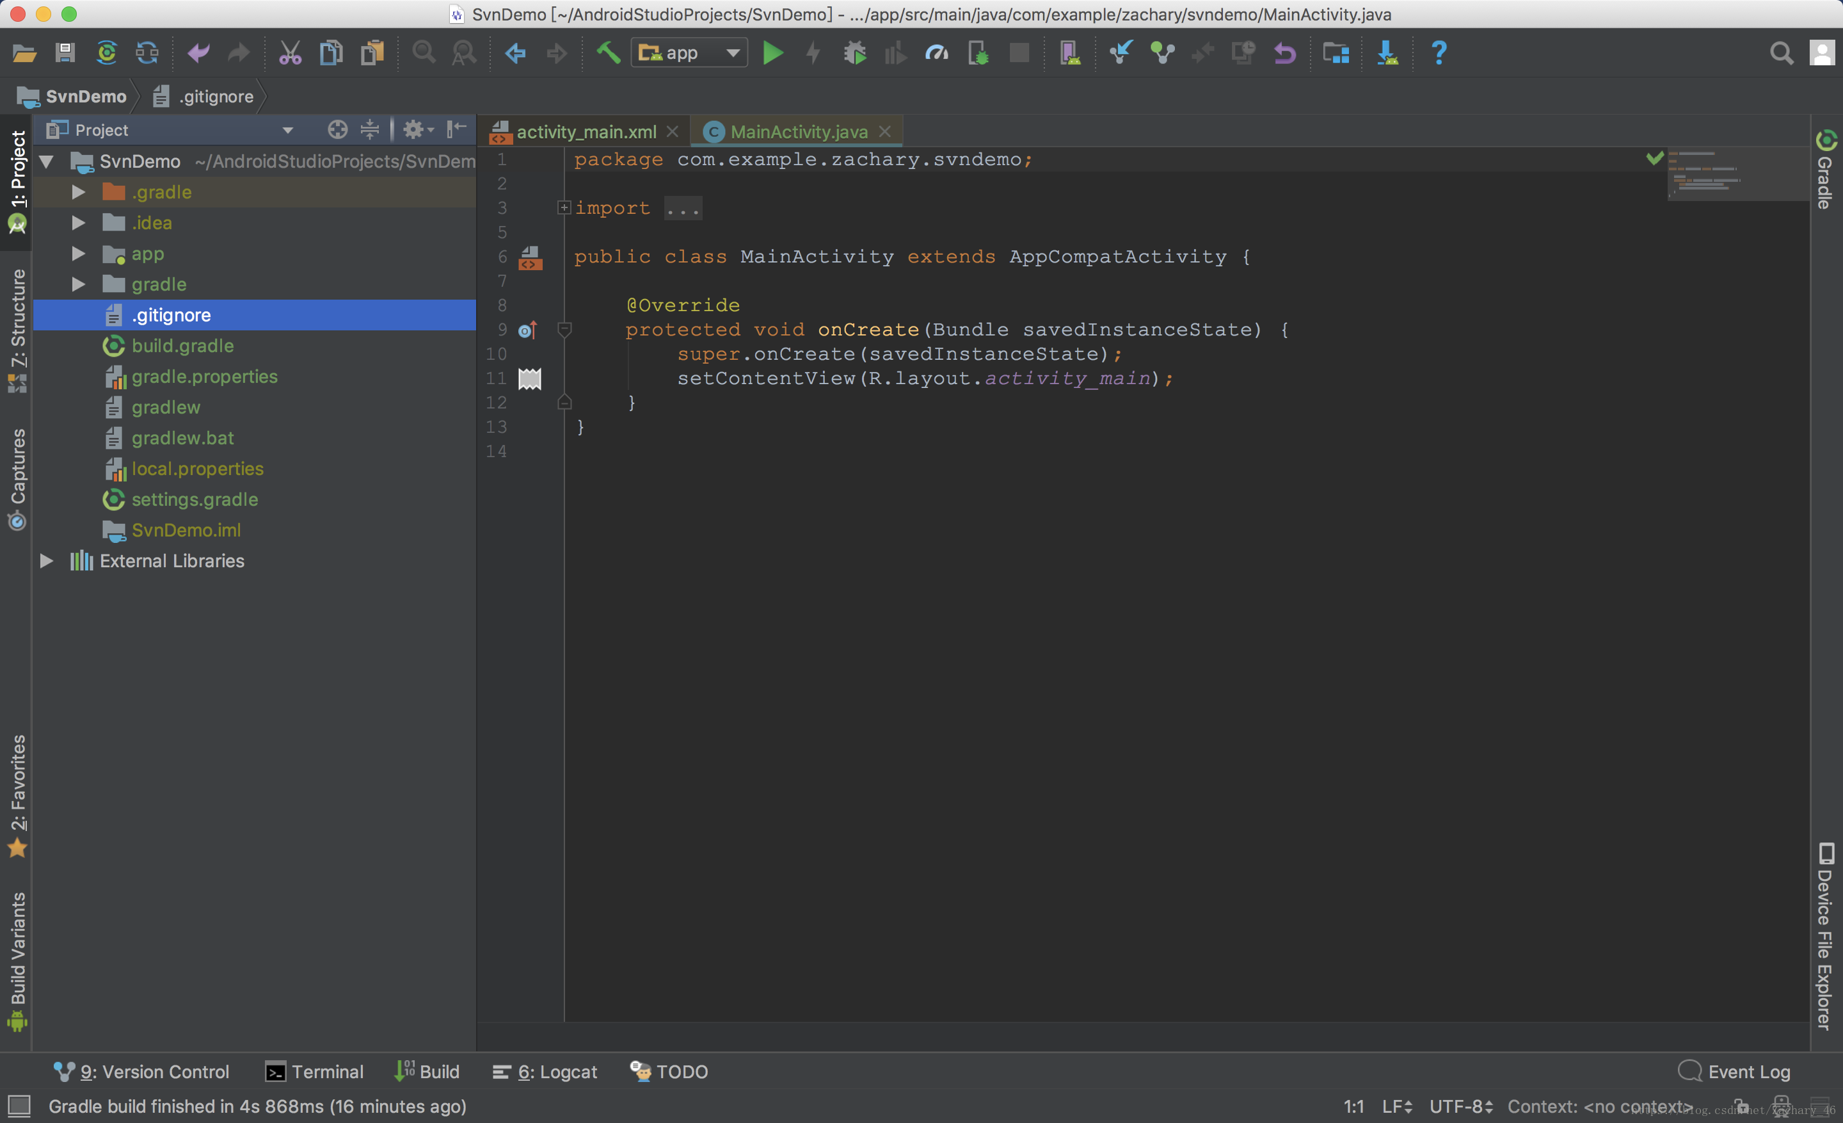The width and height of the screenshot is (1843, 1123).
Task: Click the VCS Commit changes icon
Action: 1161,53
